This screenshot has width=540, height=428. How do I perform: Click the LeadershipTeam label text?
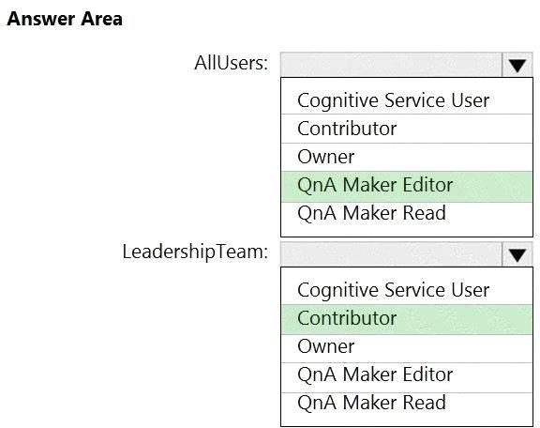tap(195, 252)
